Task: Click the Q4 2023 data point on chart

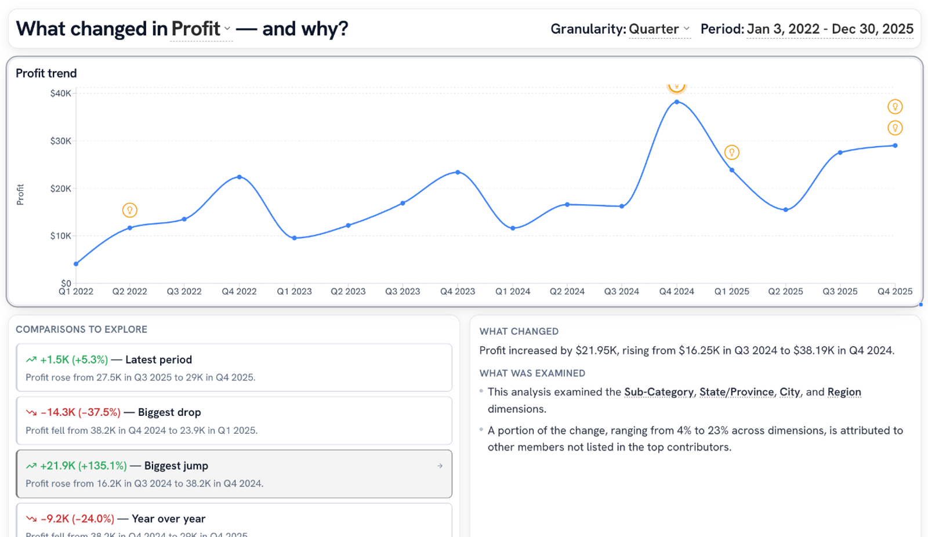Action: [x=458, y=172]
